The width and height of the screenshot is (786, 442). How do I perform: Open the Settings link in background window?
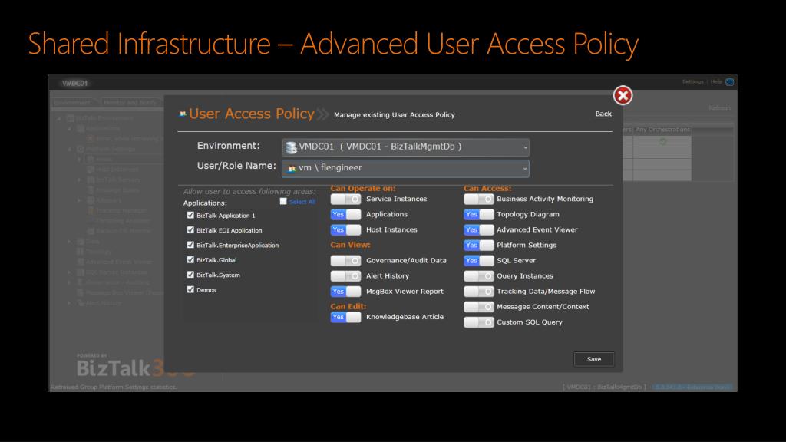(x=693, y=81)
